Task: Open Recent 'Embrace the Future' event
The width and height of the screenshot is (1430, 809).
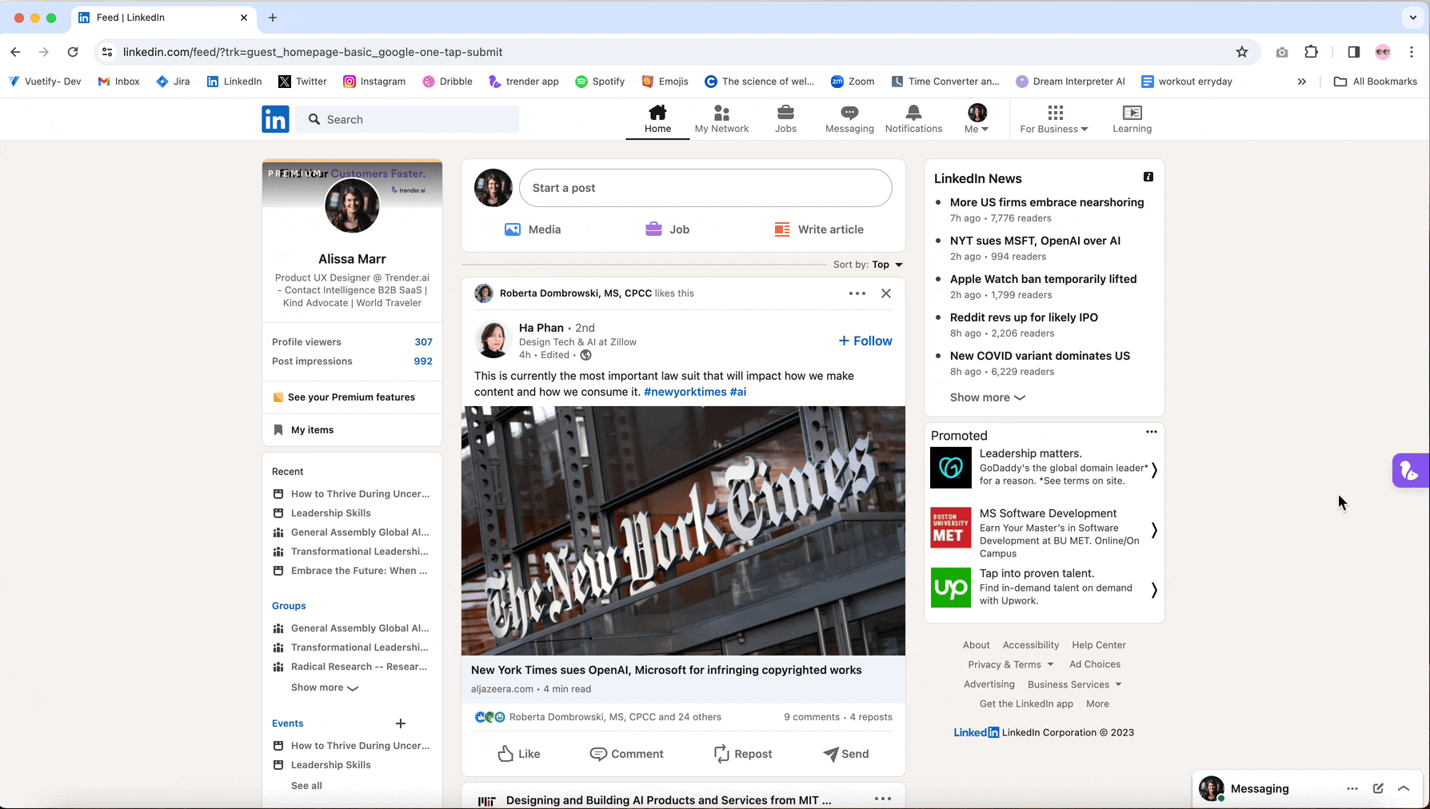Action: tap(350, 571)
